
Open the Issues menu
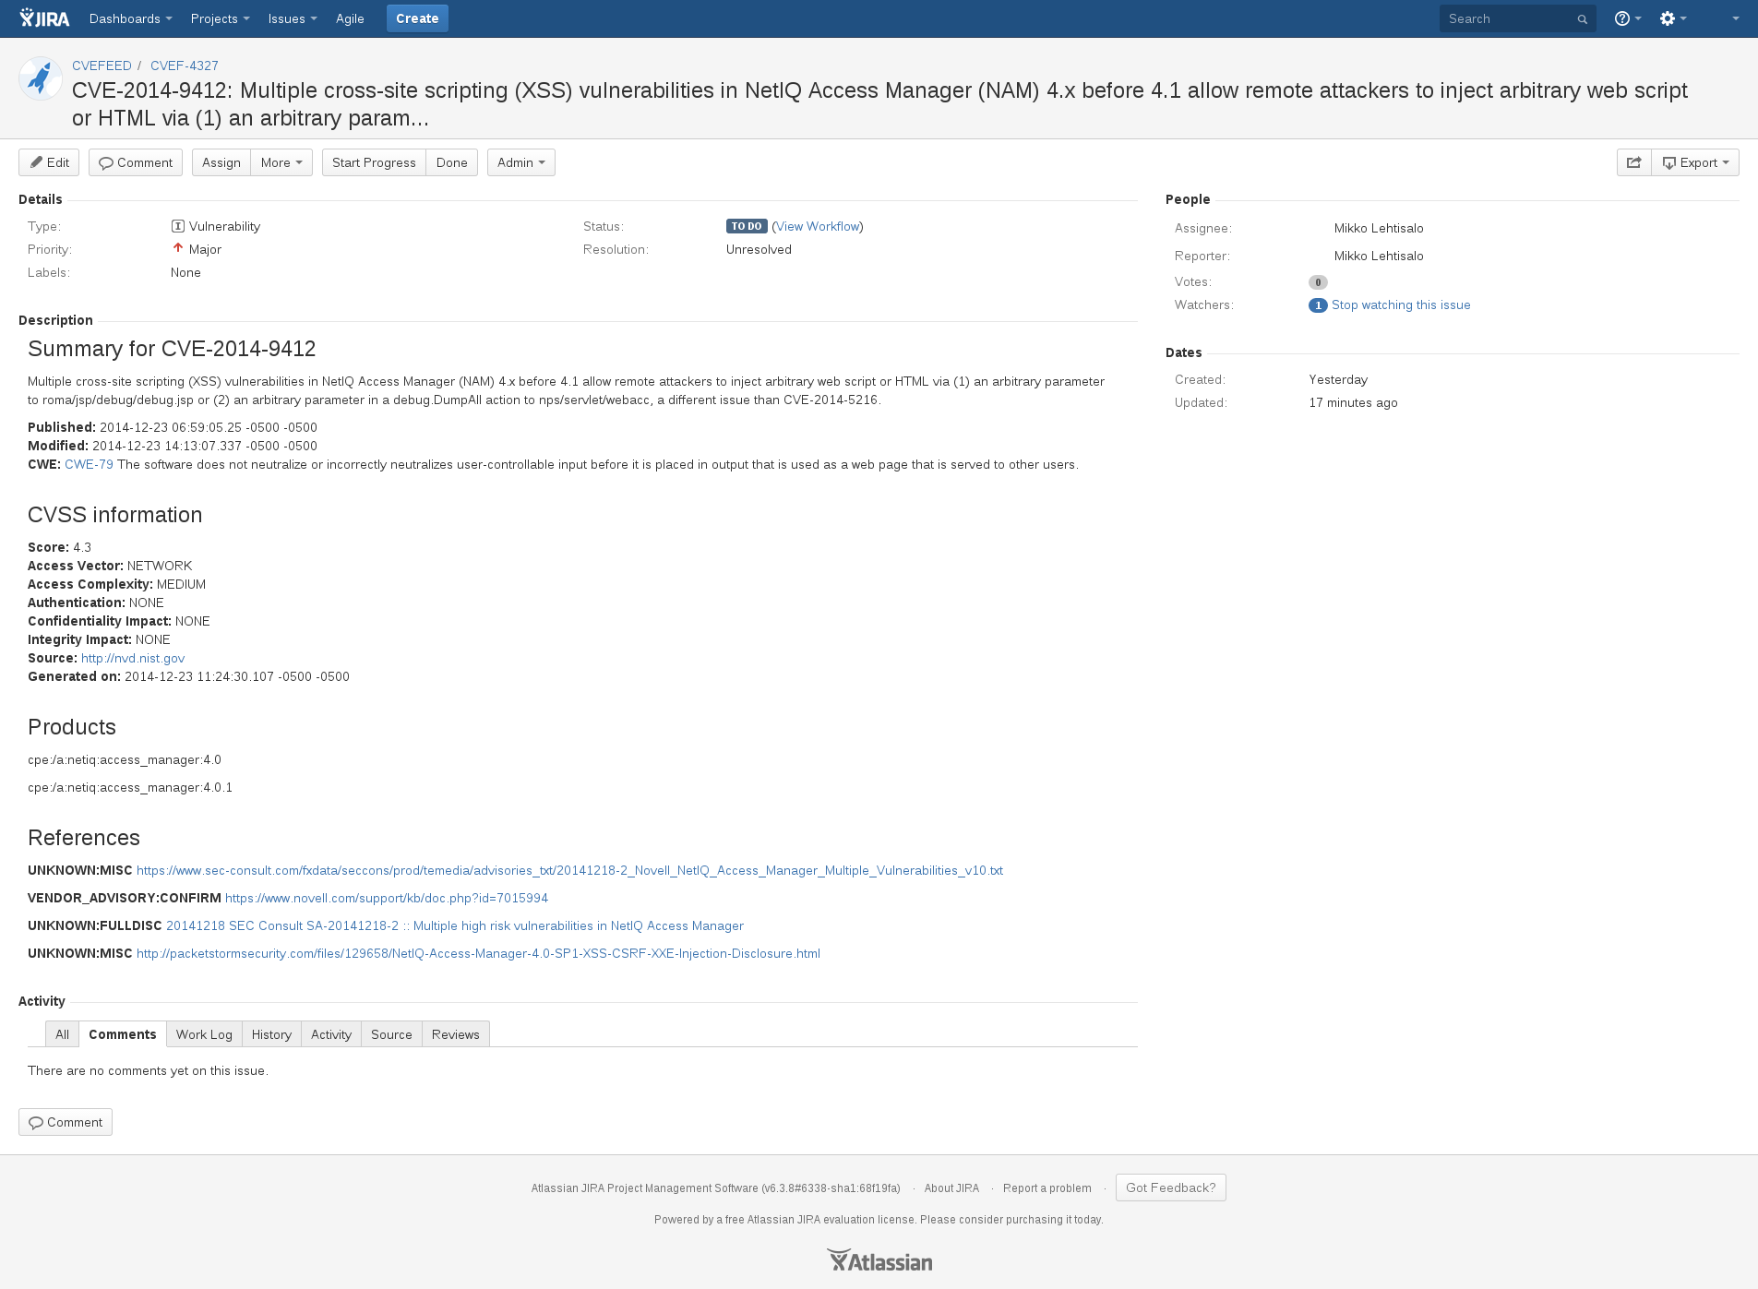293,18
